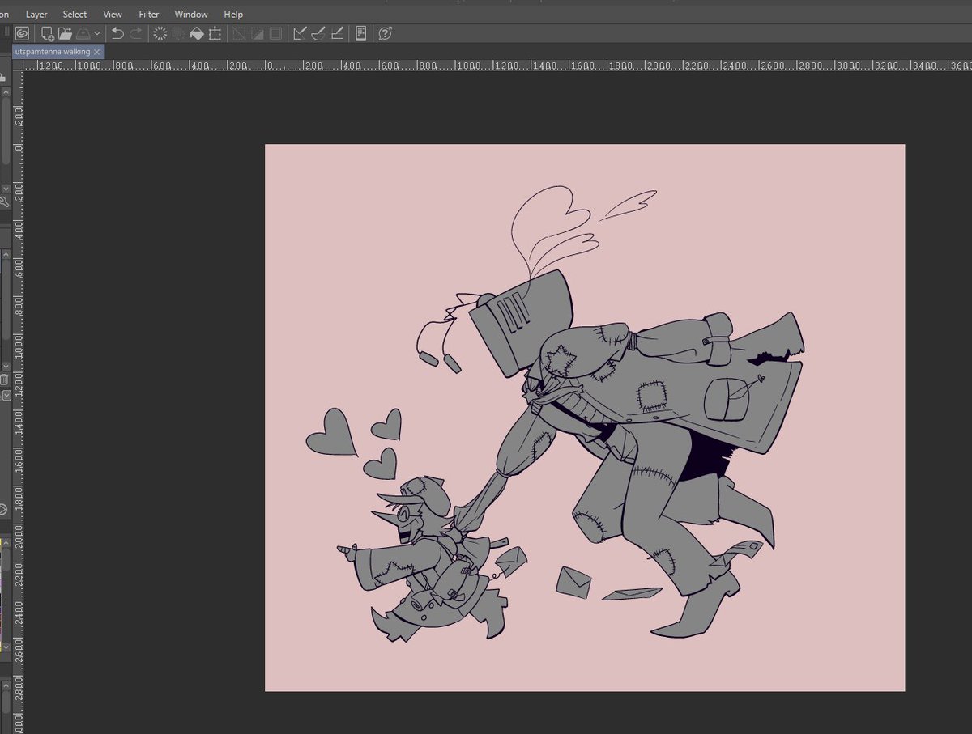Viewport: 972px width, 734px height.
Task: Switch to the utspamtenna walking tab
Action: 52,51
